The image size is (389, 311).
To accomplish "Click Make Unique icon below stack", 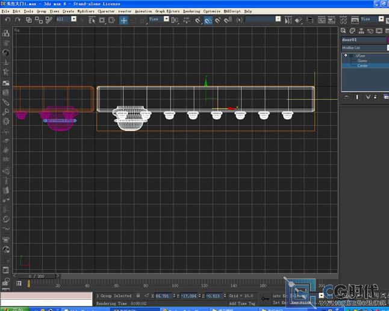I will (x=368, y=97).
